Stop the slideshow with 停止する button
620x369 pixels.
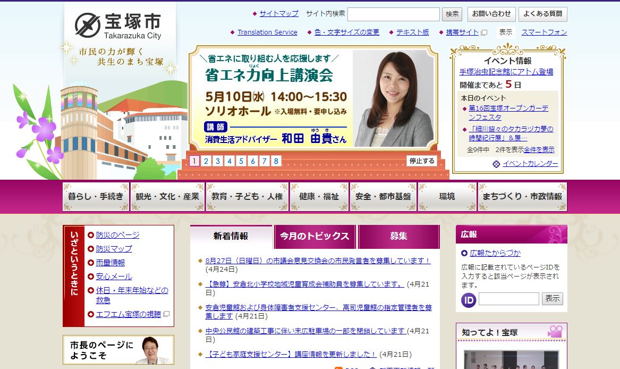click(422, 161)
